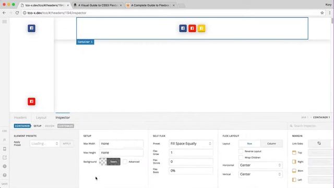Open the Chrome three-dot menu
This screenshot has width=334, height=188.
click(330, 13)
